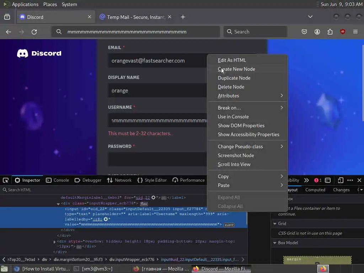Open the Attributes submenu
This screenshot has height=273, width=364.
coord(247,96)
